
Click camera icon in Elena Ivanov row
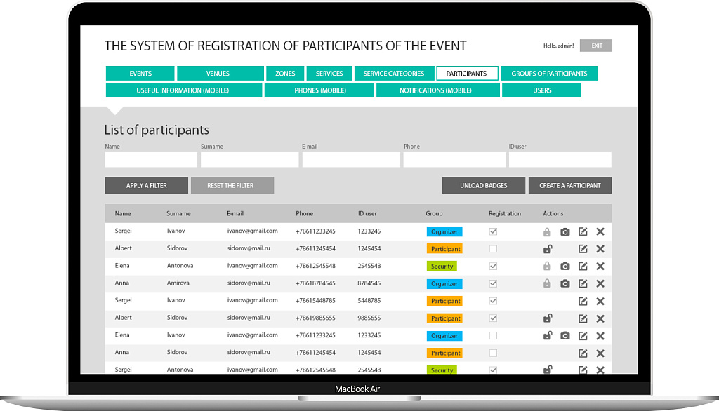coord(565,336)
